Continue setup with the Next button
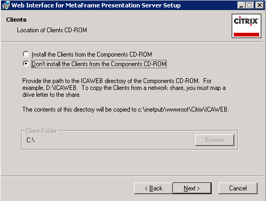The image size is (266, 201). (x=192, y=188)
